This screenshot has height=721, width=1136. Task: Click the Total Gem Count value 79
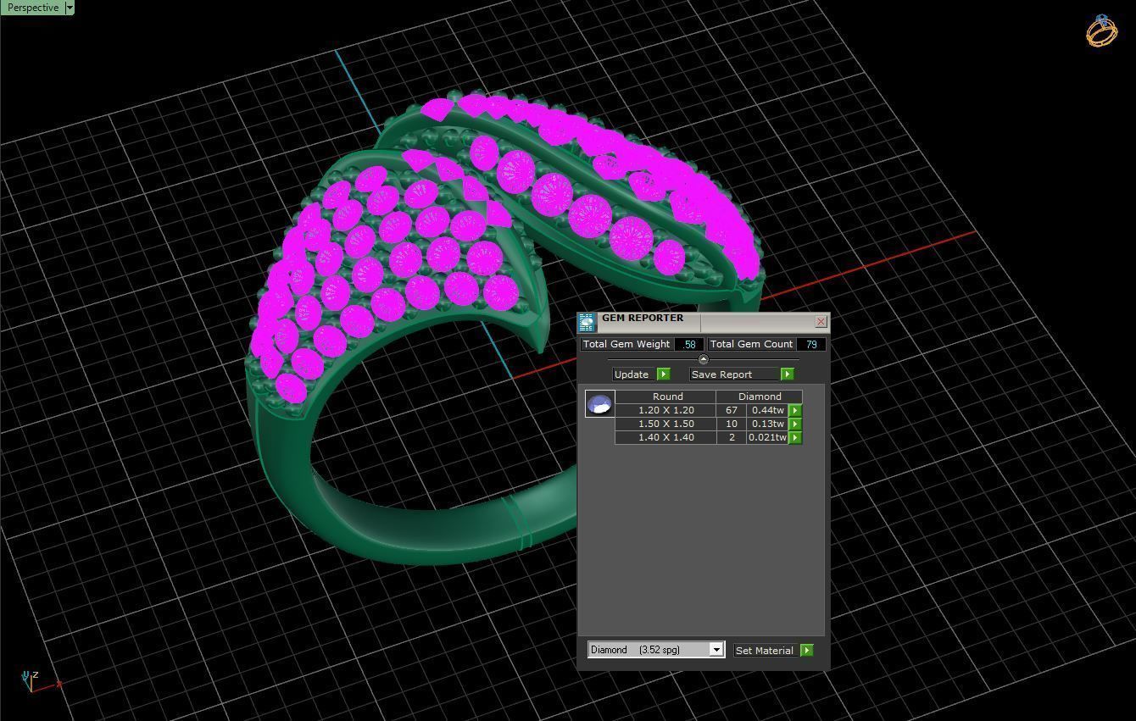point(811,344)
